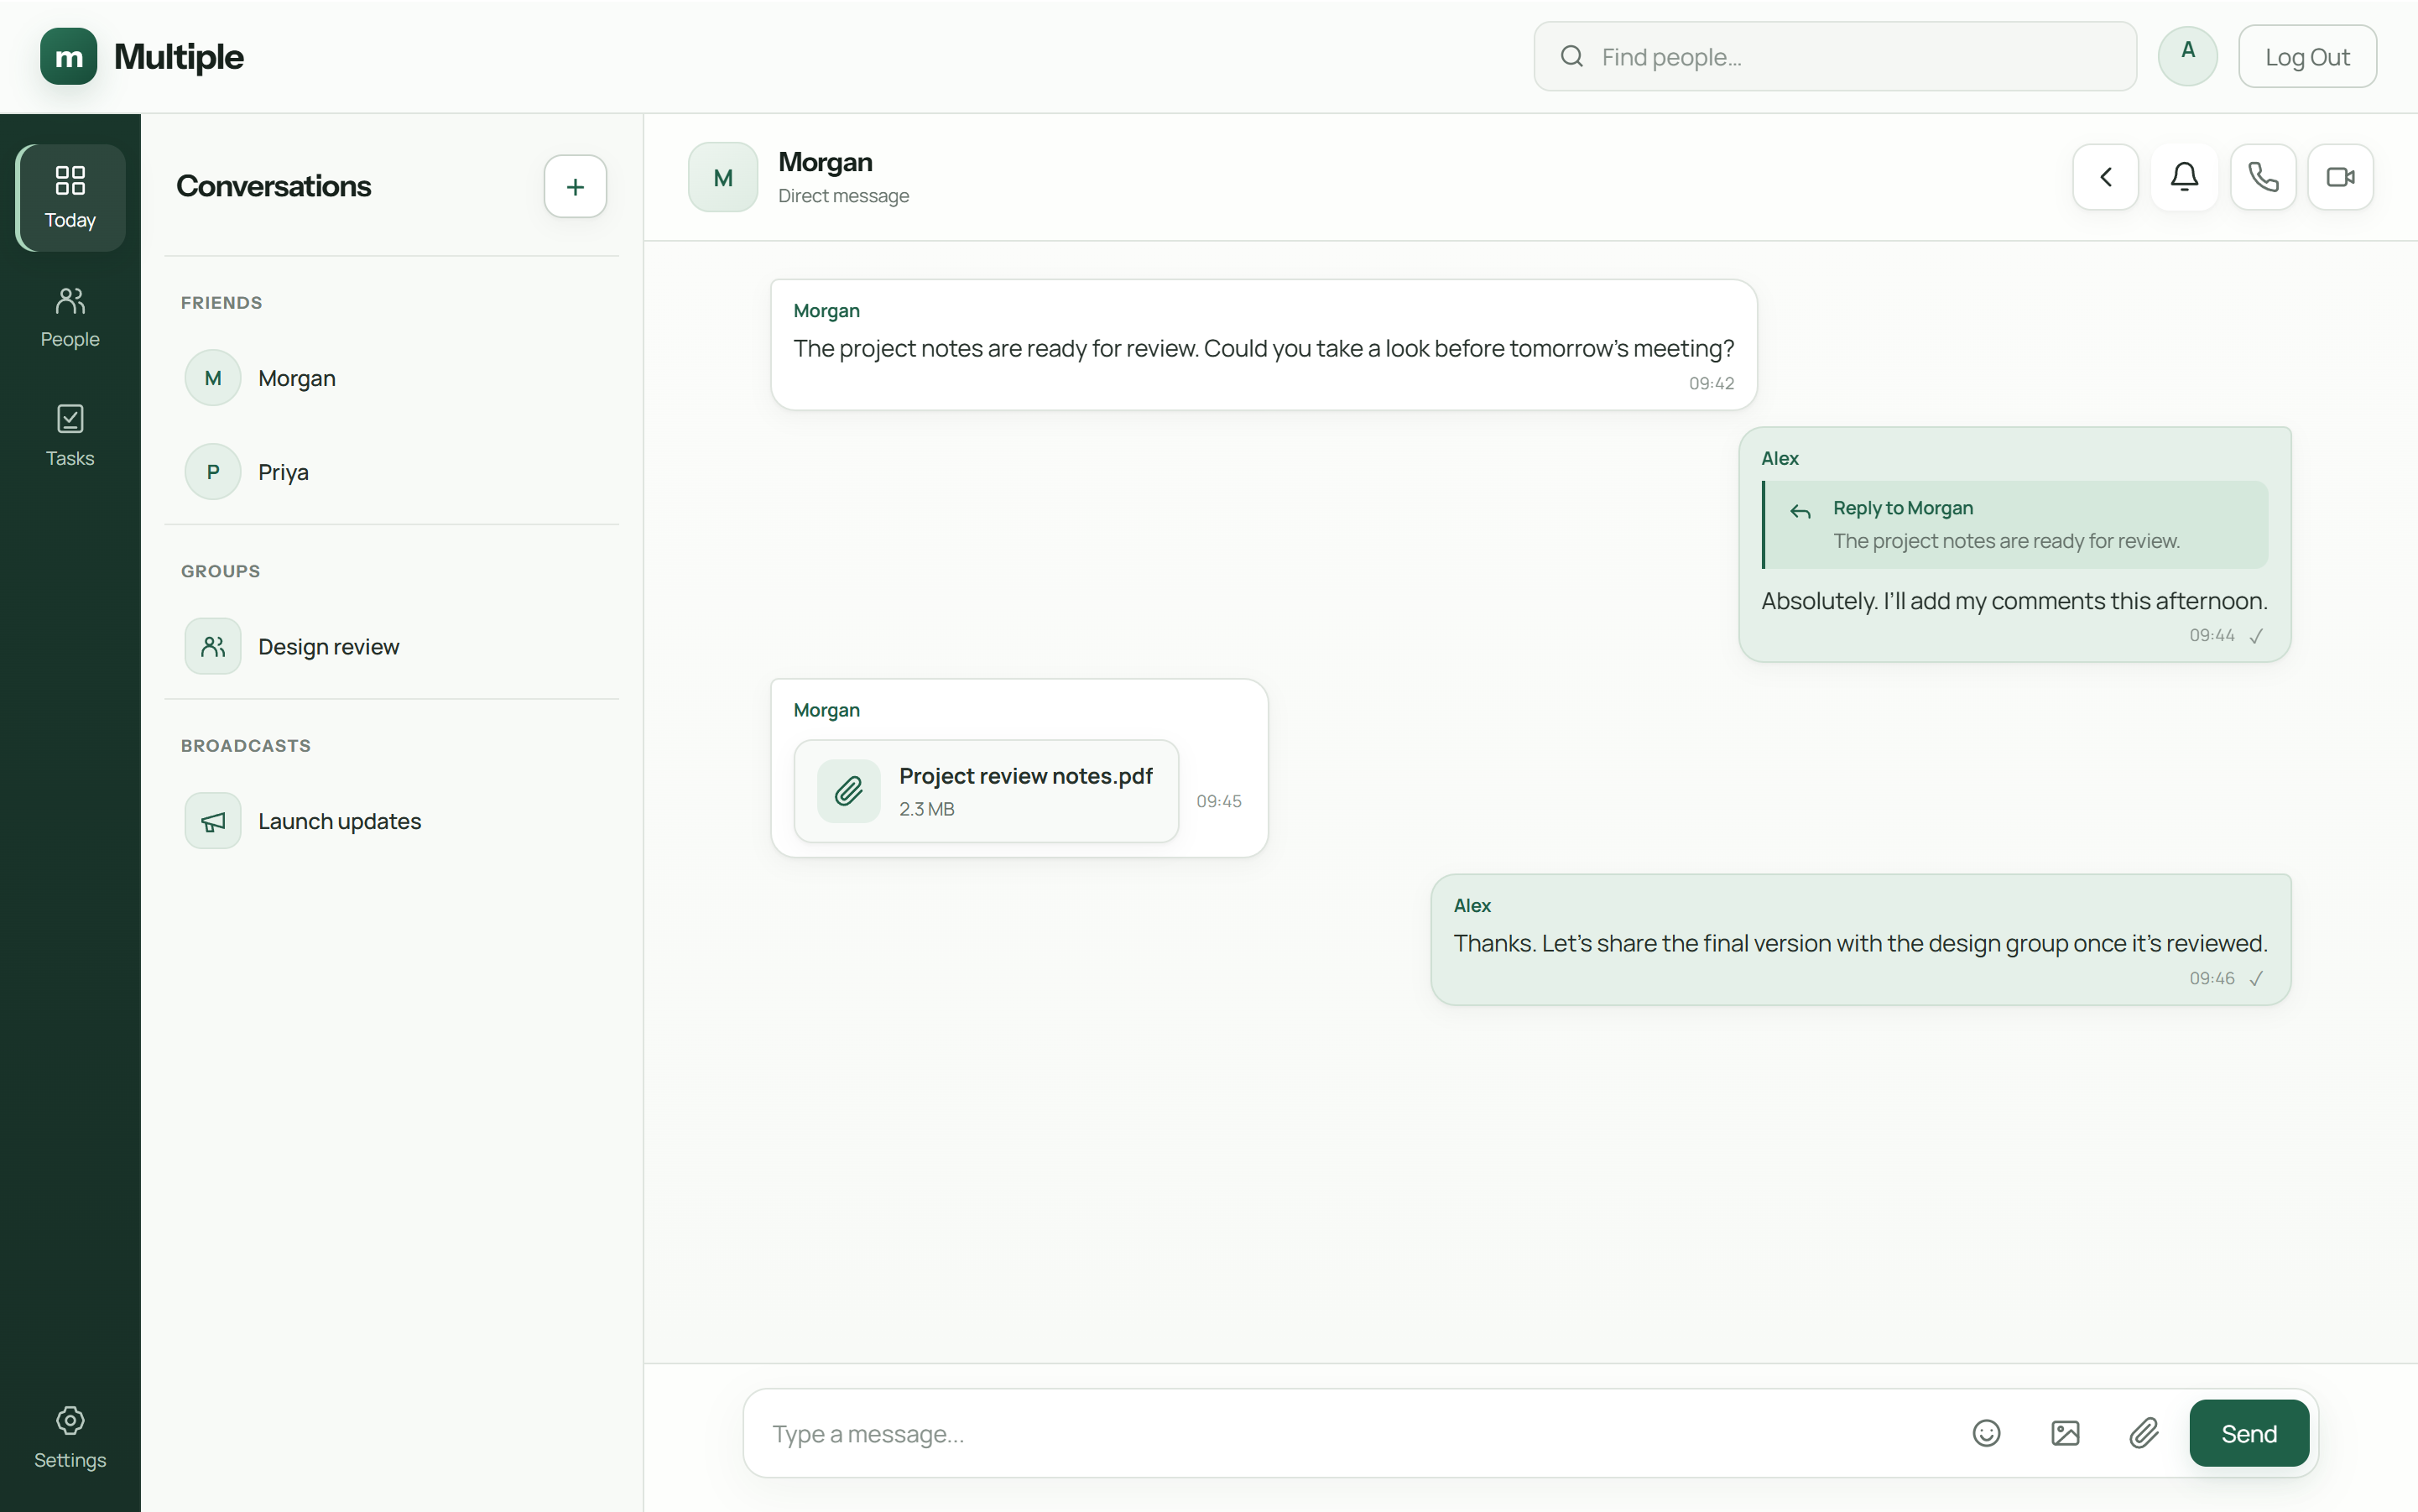Open Settings at bottom of sidebar

[x=70, y=1438]
